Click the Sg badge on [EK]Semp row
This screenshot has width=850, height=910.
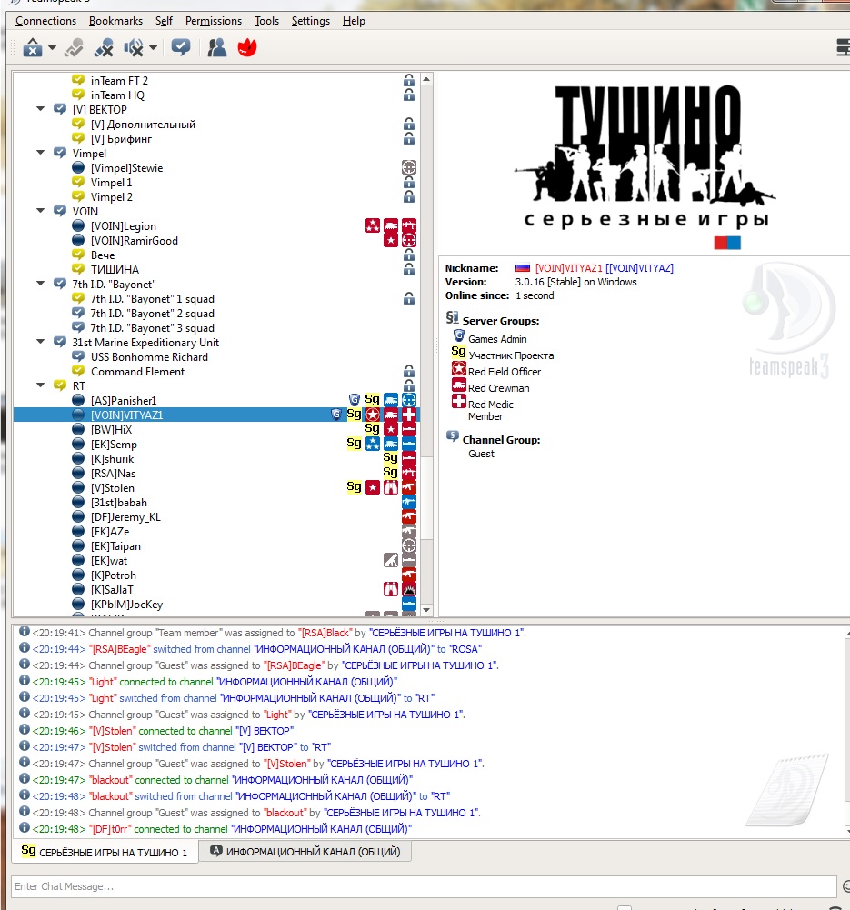pos(354,444)
